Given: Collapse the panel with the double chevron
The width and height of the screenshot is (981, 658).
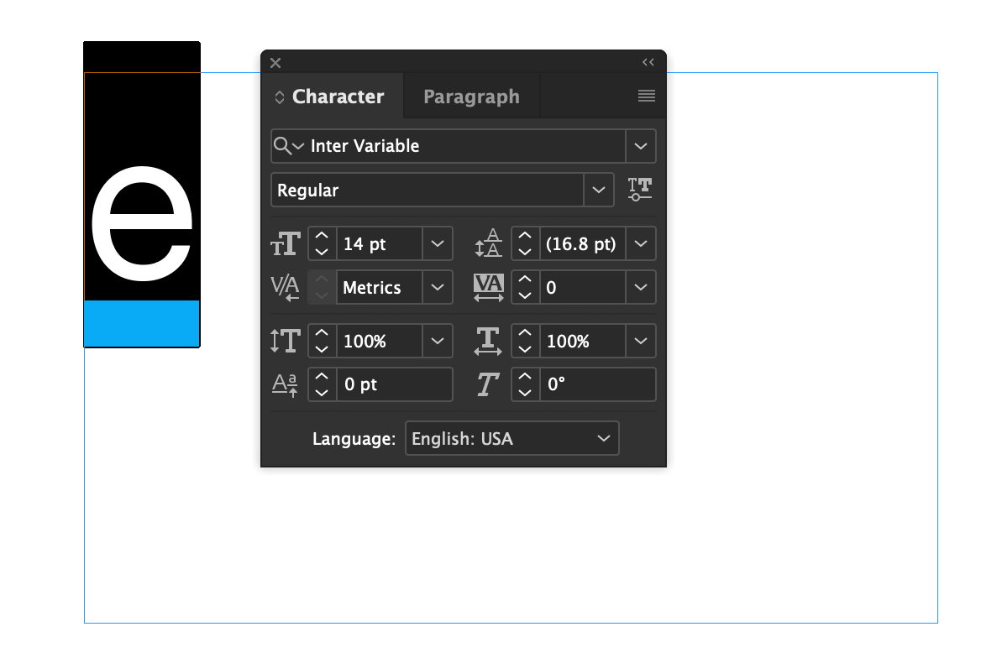Looking at the screenshot, I should (x=647, y=61).
